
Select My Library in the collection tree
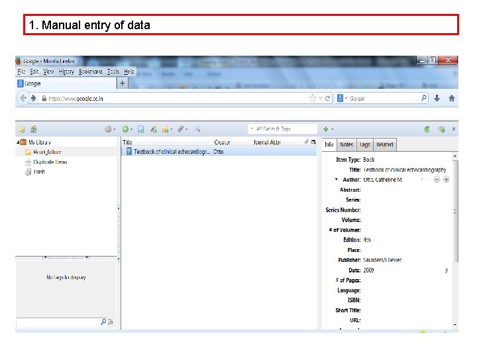40,142
